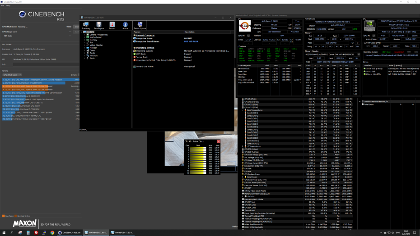Open Driver Update icon in HWiNFO64
Screen dimensions: 420x236
point(140,25)
